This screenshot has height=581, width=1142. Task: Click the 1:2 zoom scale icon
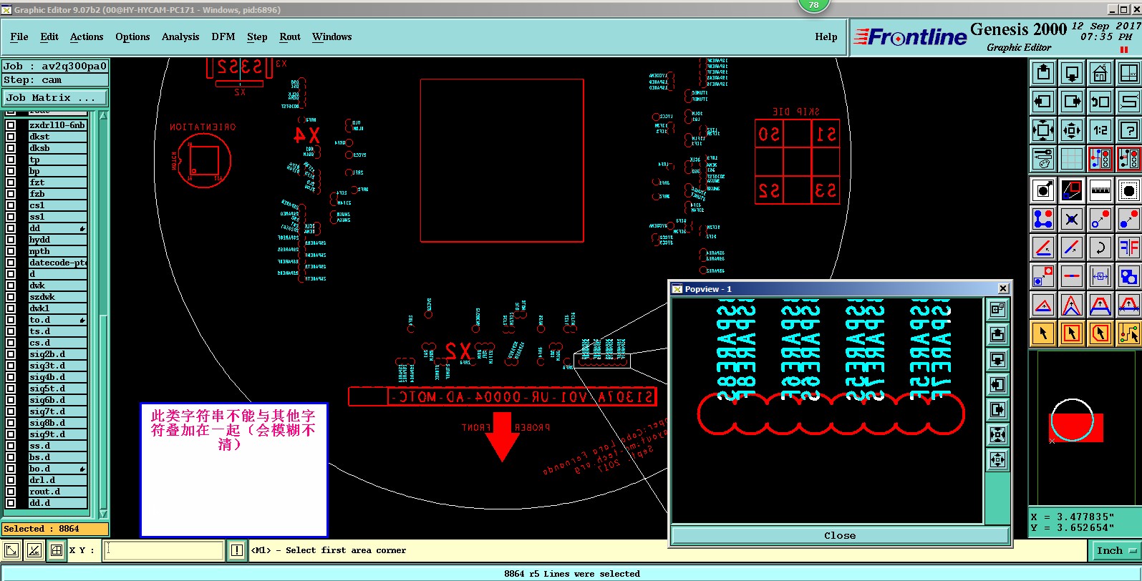click(1100, 130)
